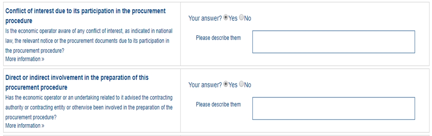The height and width of the screenshot is (136, 432).
Task: Choose No for involvement in procurement preparation
Action: point(242,84)
